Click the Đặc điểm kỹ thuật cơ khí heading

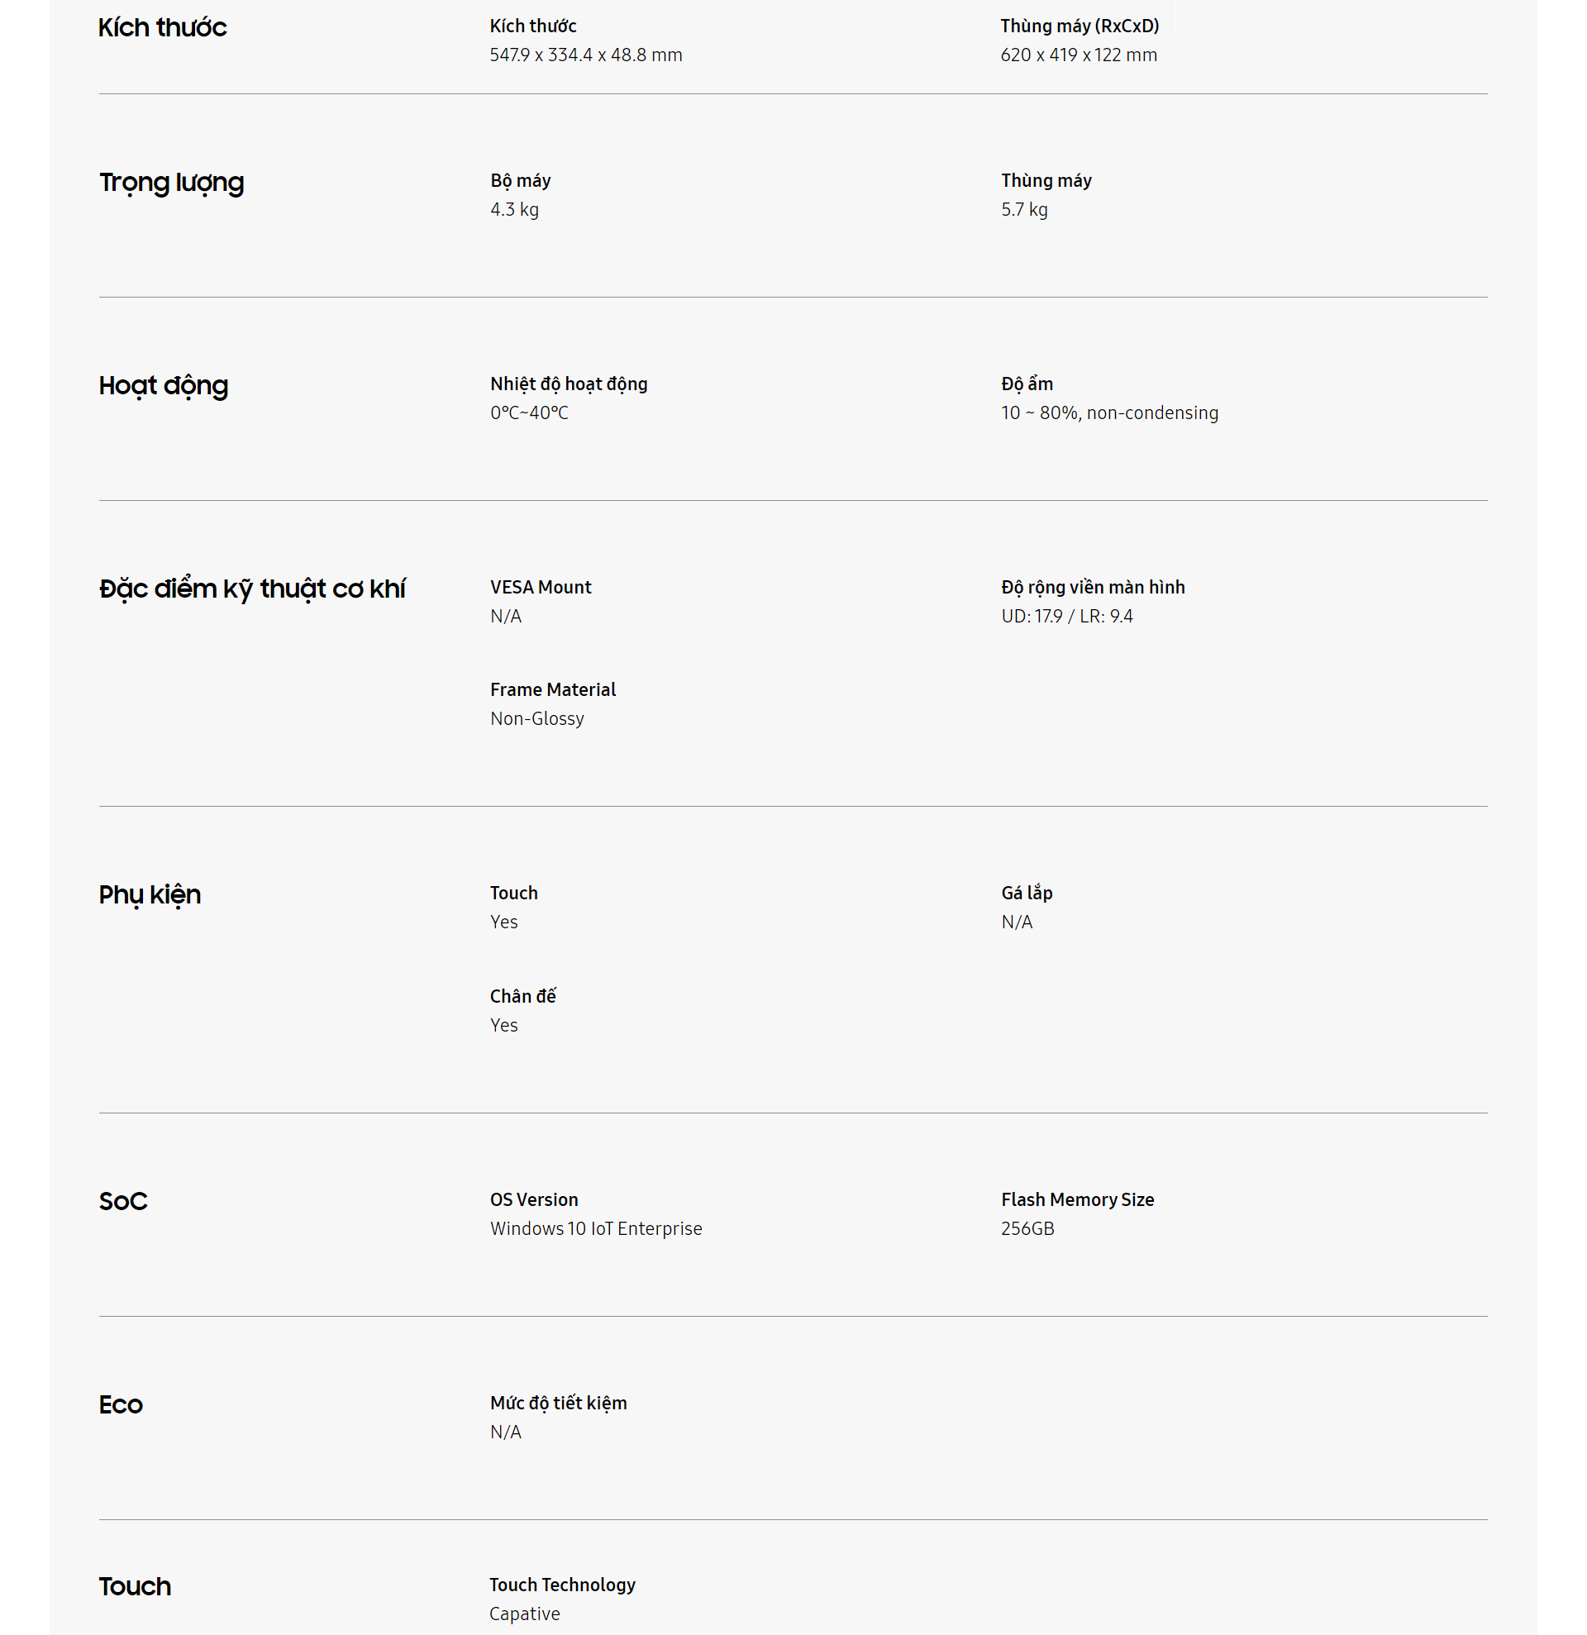tap(252, 588)
